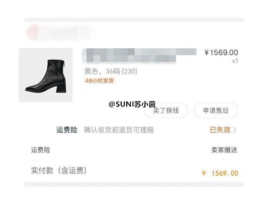
Task: Tap the blurred shop avatar icon
Action: 32,33
